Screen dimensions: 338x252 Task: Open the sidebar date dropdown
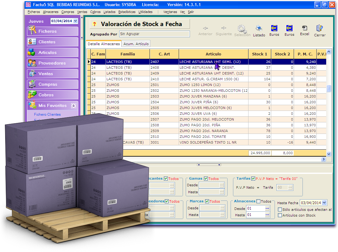[75, 21]
